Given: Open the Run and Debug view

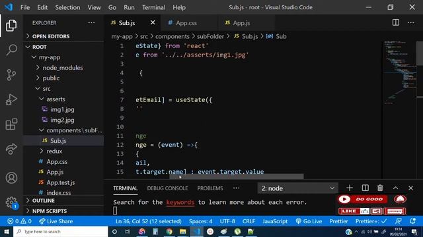Looking at the screenshot, I should [11, 99].
